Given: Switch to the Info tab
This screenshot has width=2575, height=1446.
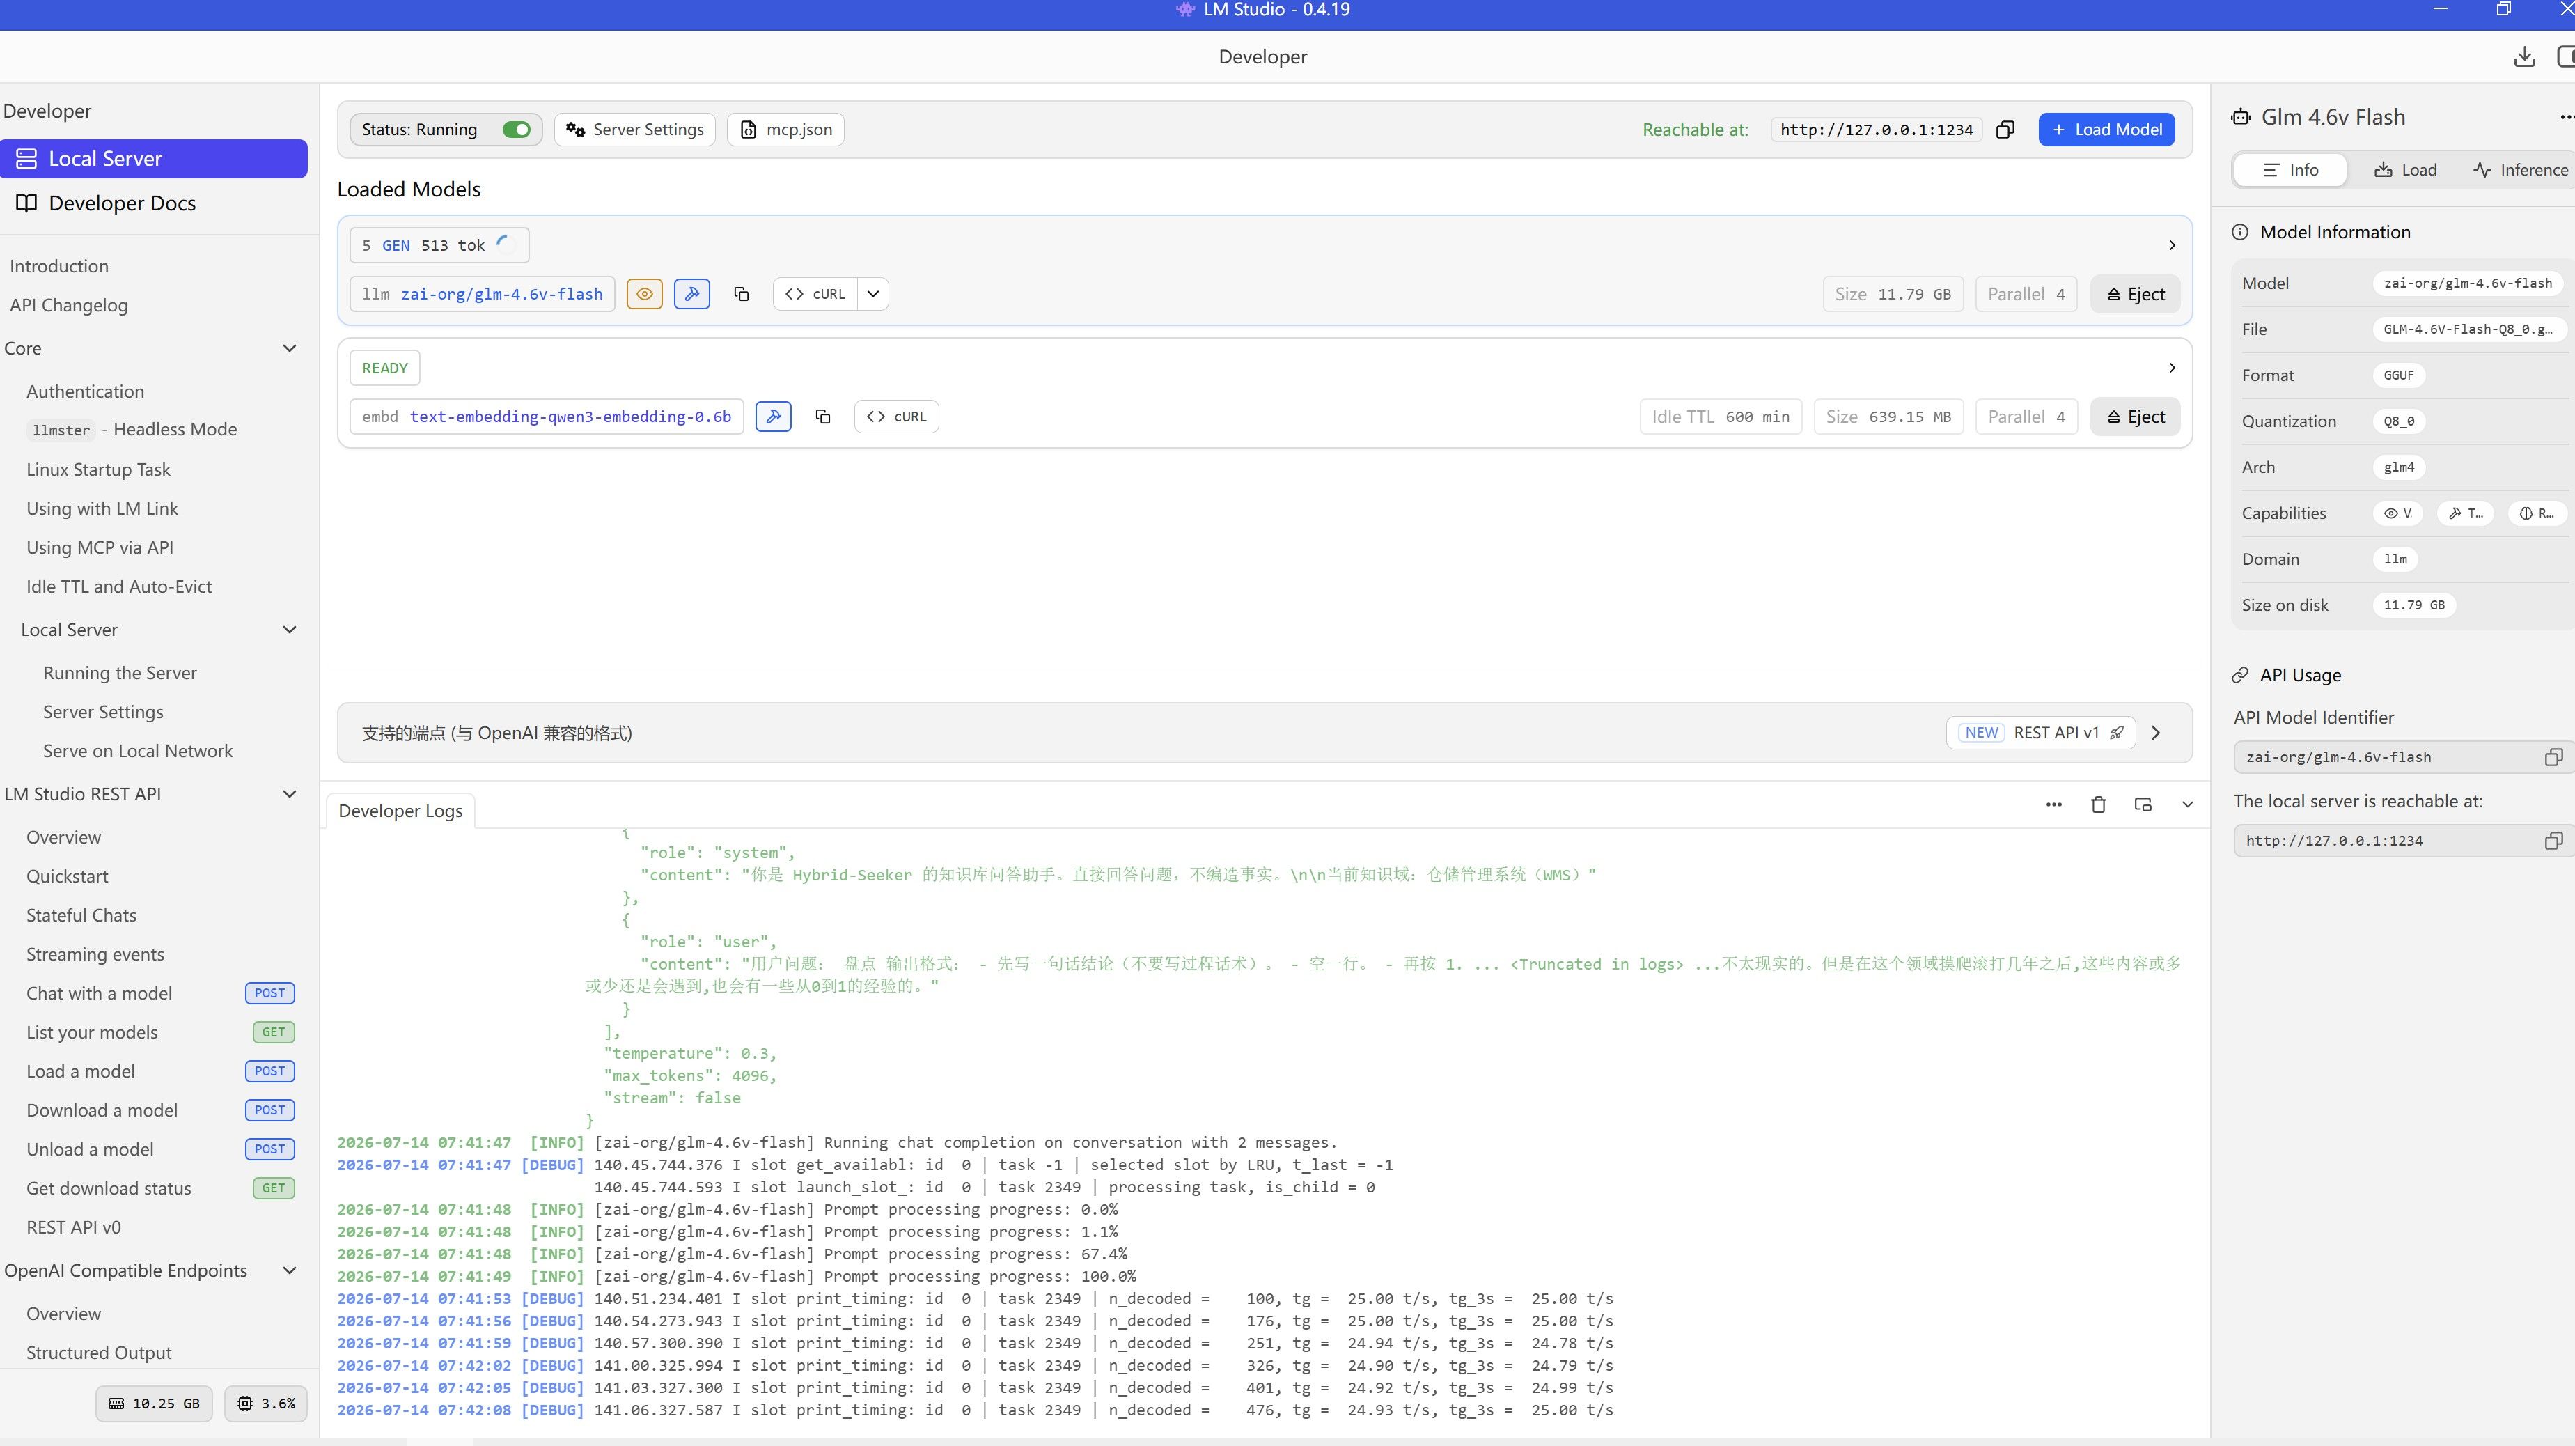Looking at the screenshot, I should (x=2290, y=170).
